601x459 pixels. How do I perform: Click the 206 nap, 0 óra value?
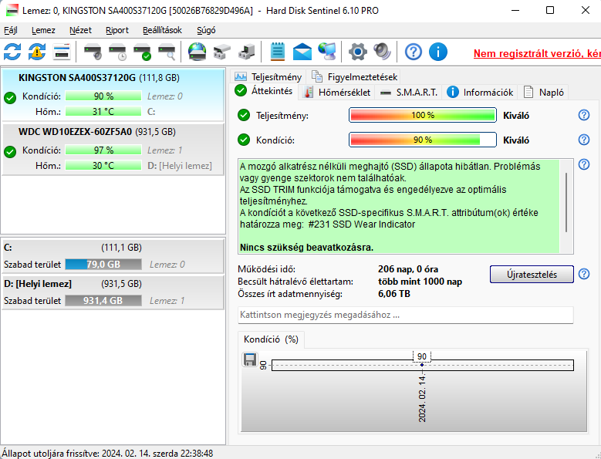coord(408,269)
